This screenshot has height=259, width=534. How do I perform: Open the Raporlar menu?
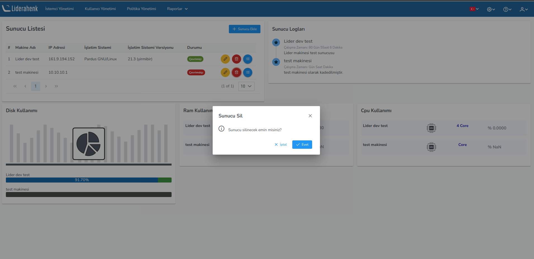(177, 9)
